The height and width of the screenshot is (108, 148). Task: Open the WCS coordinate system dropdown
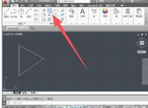142,52
